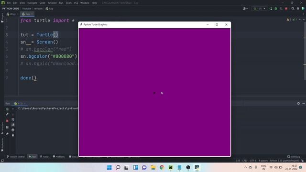Open the VCS menu
This screenshot has height=172, width=306.
pyautogui.click(x=76, y=3)
